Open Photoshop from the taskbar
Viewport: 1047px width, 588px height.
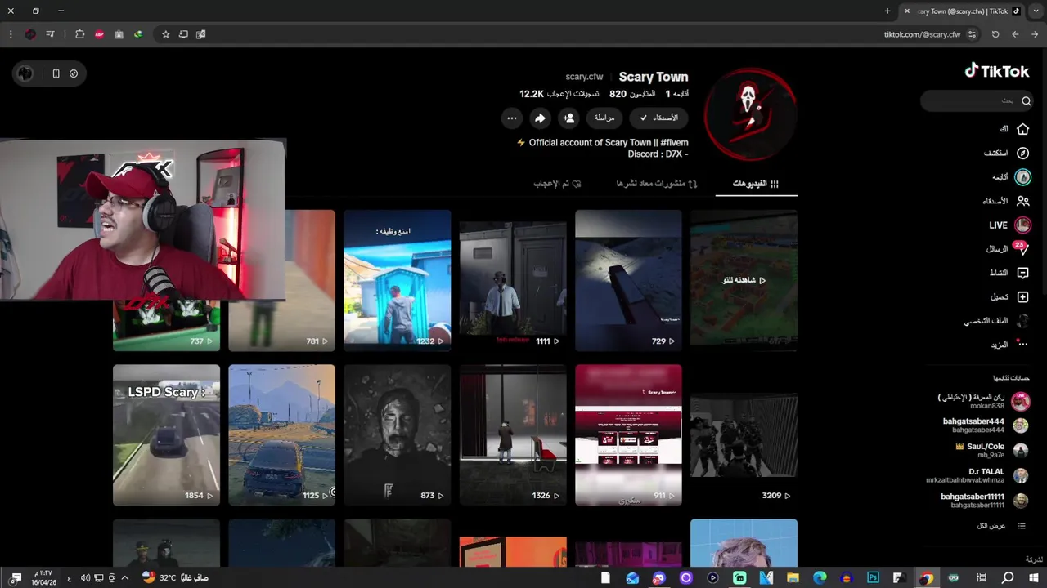click(x=873, y=578)
